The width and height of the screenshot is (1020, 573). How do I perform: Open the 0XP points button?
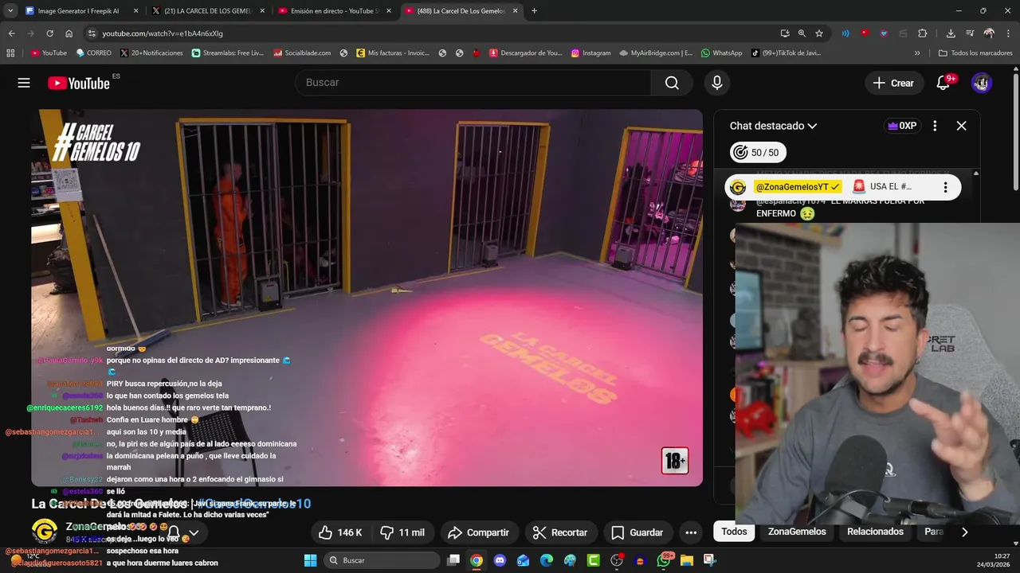(x=902, y=126)
